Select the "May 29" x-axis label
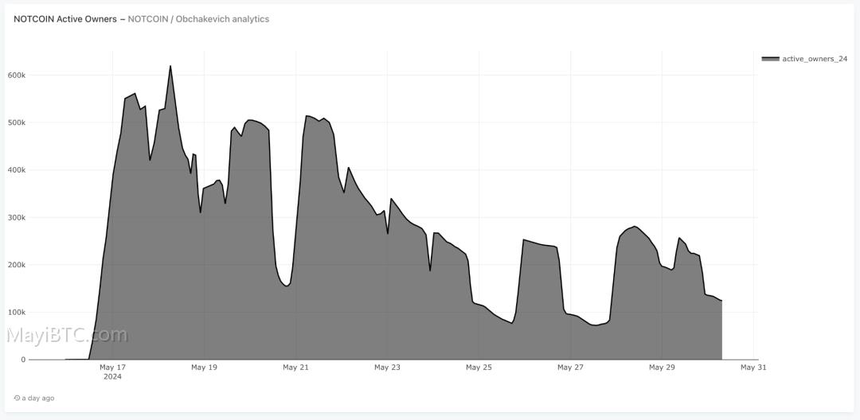 click(x=662, y=367)
